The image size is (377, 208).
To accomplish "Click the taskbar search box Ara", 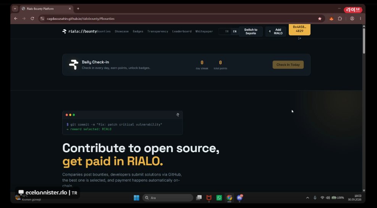I will 168,198.
